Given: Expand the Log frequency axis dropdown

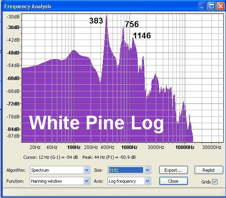Looking at the screenshot, I should tap(147, 181).
